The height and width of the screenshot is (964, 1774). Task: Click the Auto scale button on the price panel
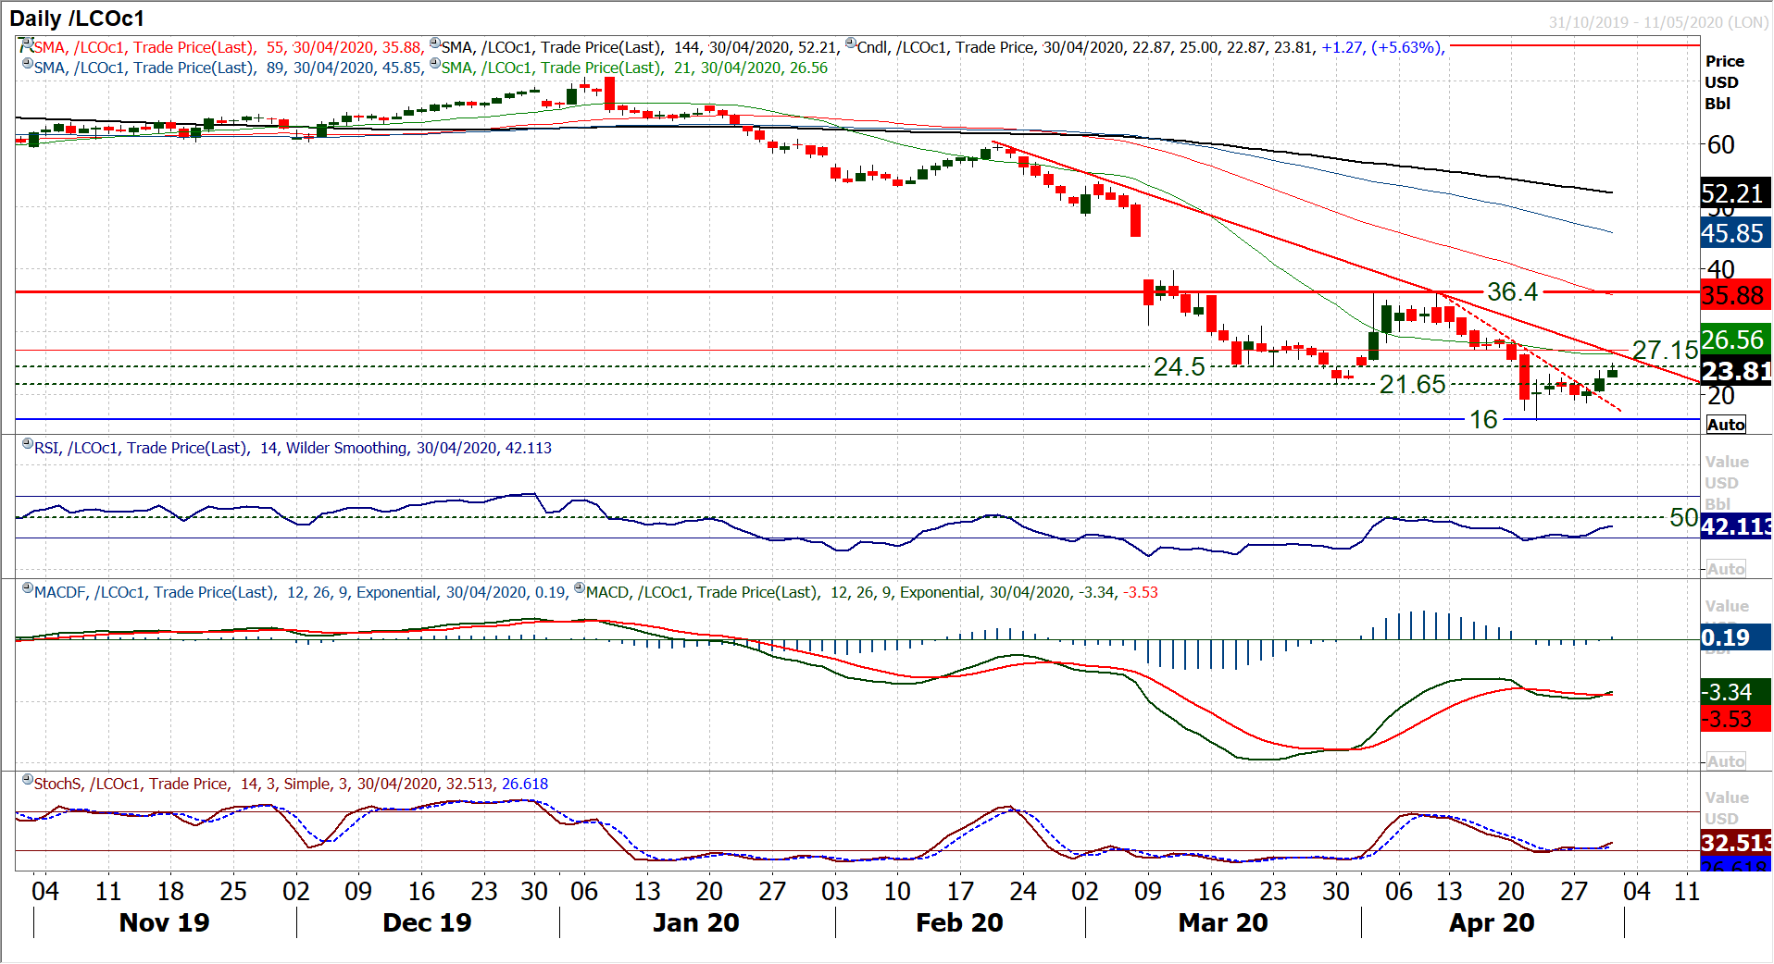click(1726, 425)
